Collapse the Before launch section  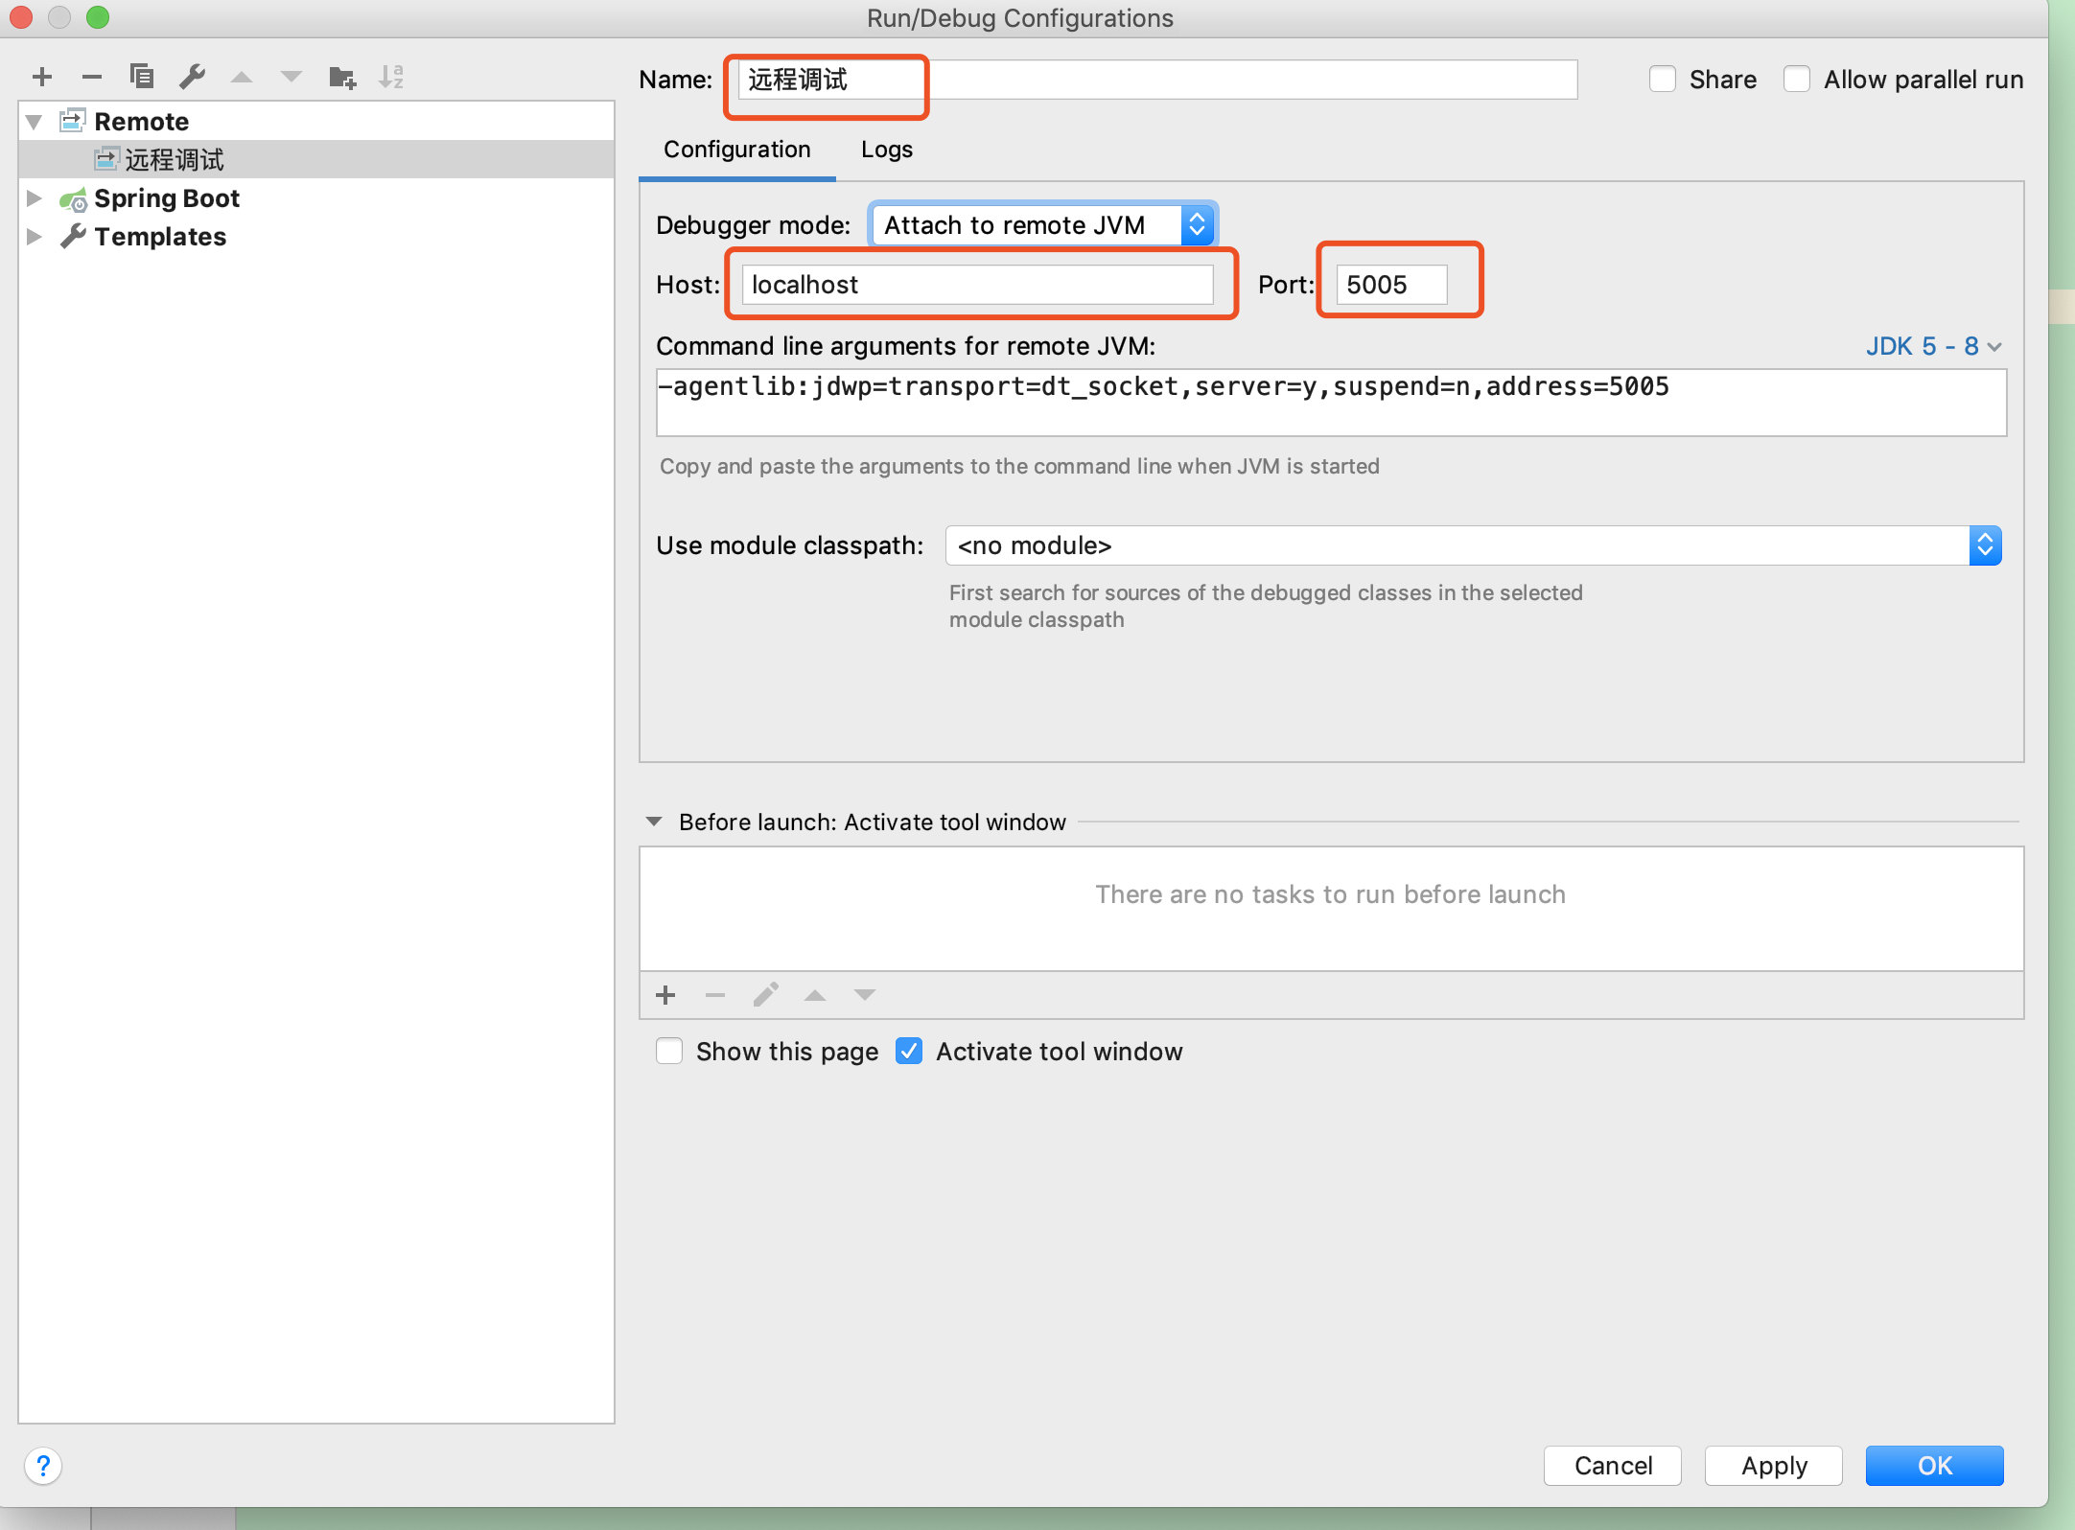pos(654,822)
